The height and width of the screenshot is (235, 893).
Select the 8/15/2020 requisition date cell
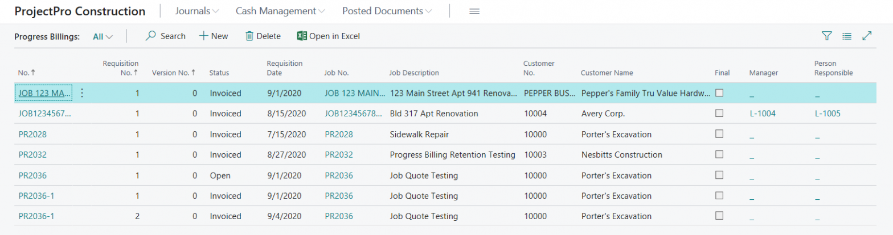(x=286, y=114)
